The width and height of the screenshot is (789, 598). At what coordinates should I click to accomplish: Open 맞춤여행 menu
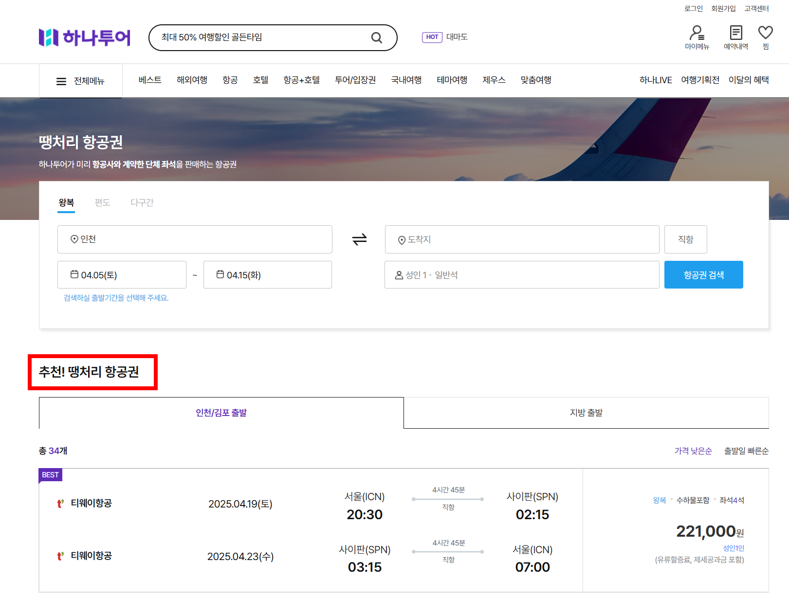point(536,80)
